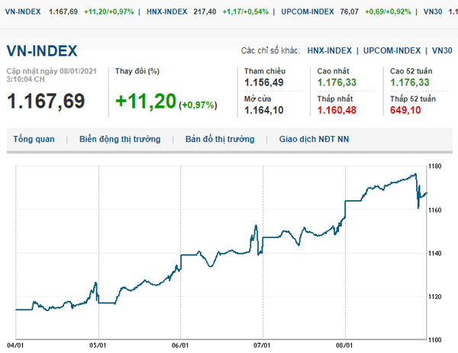Click the 06/01 date on chart axis
Screen dimensions: 458x353
[180, 345]
